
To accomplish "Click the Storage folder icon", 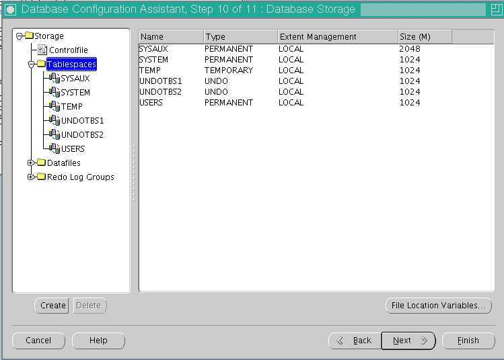I will click(x=29, y=36).
